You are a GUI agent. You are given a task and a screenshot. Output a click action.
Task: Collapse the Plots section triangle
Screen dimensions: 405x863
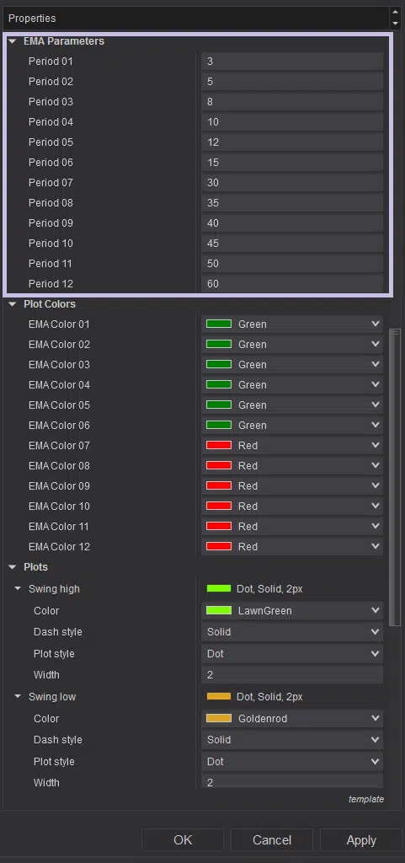tap(13, 567)
